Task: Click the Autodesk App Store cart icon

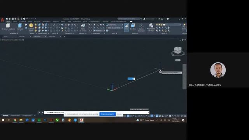Action: [x=159, y=19]
